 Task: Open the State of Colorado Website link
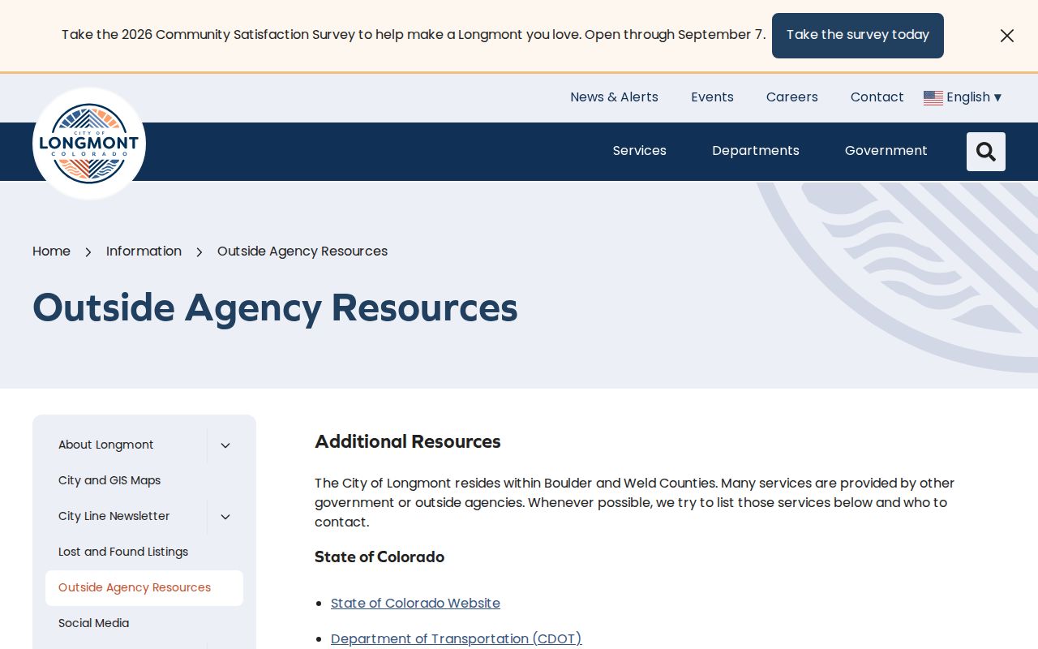415,604
